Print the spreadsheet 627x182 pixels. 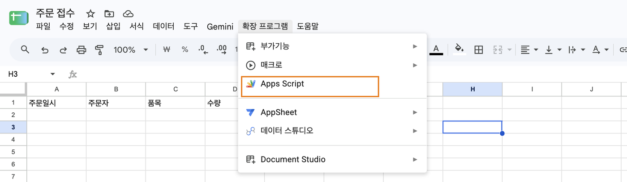(x=82, y=50)
